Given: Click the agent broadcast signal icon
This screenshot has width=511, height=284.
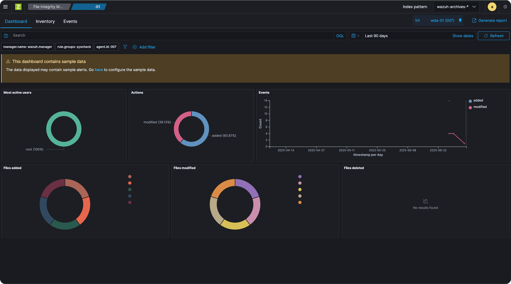Looking at the screenshot, I should pyautogui.click(x=418, y=20).
